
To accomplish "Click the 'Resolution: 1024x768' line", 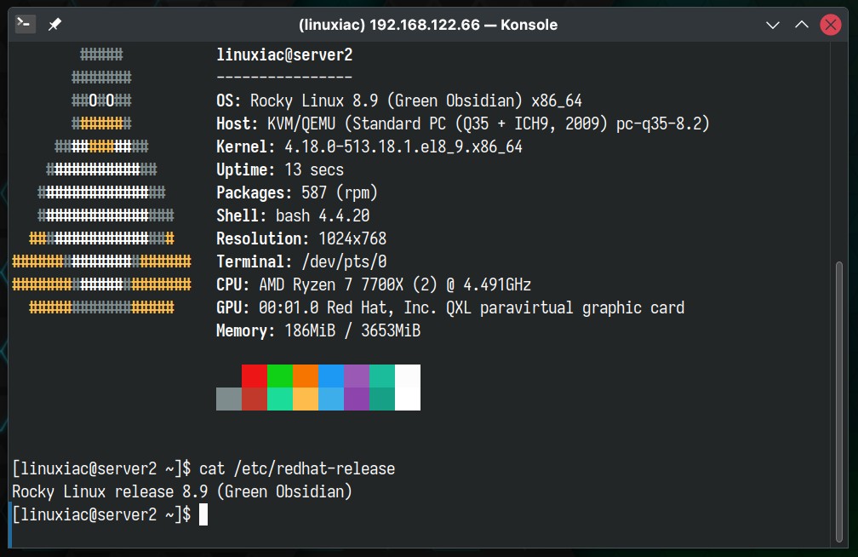I will (x=301, y=238).
